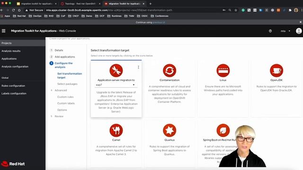Viewport: 303px width, 170px height.
Task: Click the Quarkus card description text
Action: tap(169, 150)
